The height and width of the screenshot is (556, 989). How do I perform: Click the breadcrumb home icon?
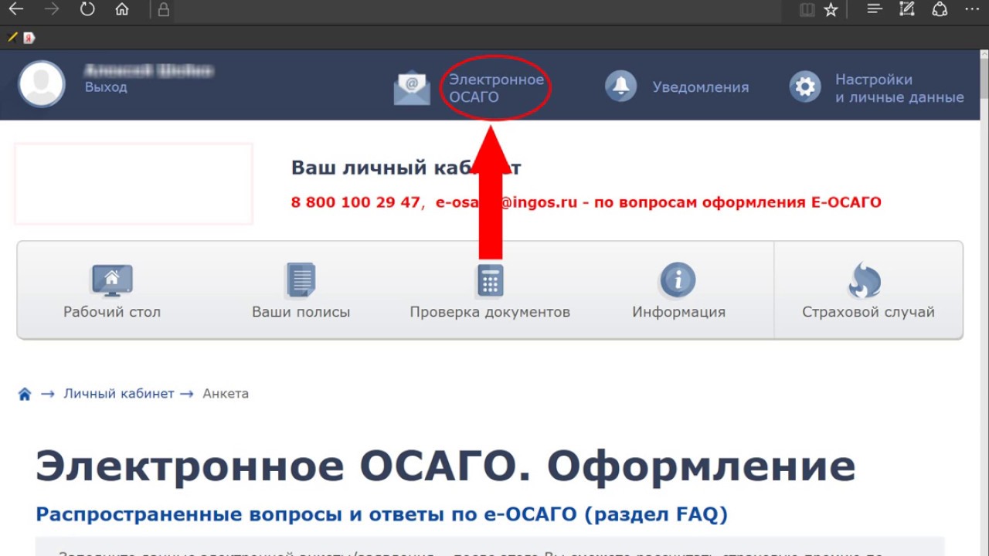(25, 394)
